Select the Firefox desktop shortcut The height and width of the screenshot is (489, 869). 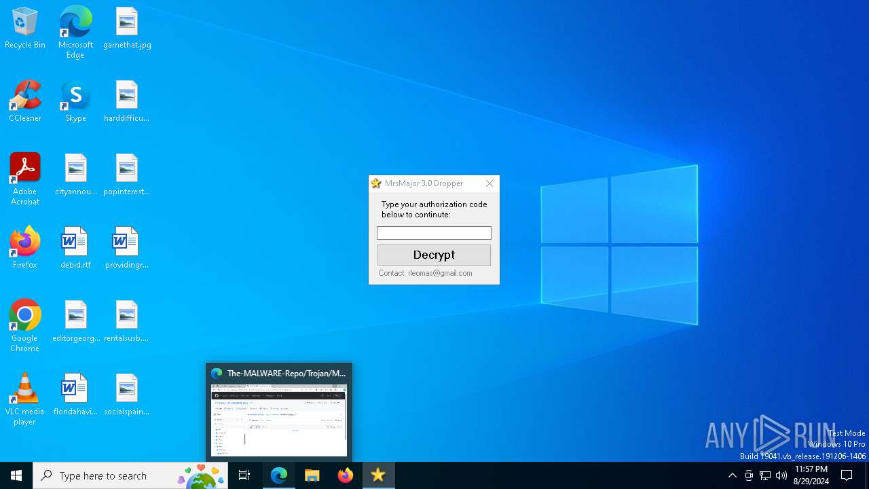point(25,249)
